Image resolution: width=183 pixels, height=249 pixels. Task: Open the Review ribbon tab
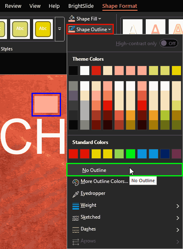point(13,6)
